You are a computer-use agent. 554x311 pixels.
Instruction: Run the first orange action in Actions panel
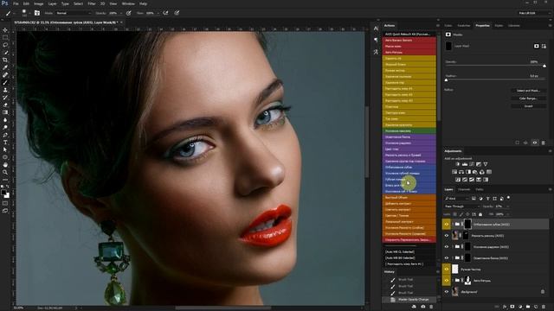pos(409,198)
